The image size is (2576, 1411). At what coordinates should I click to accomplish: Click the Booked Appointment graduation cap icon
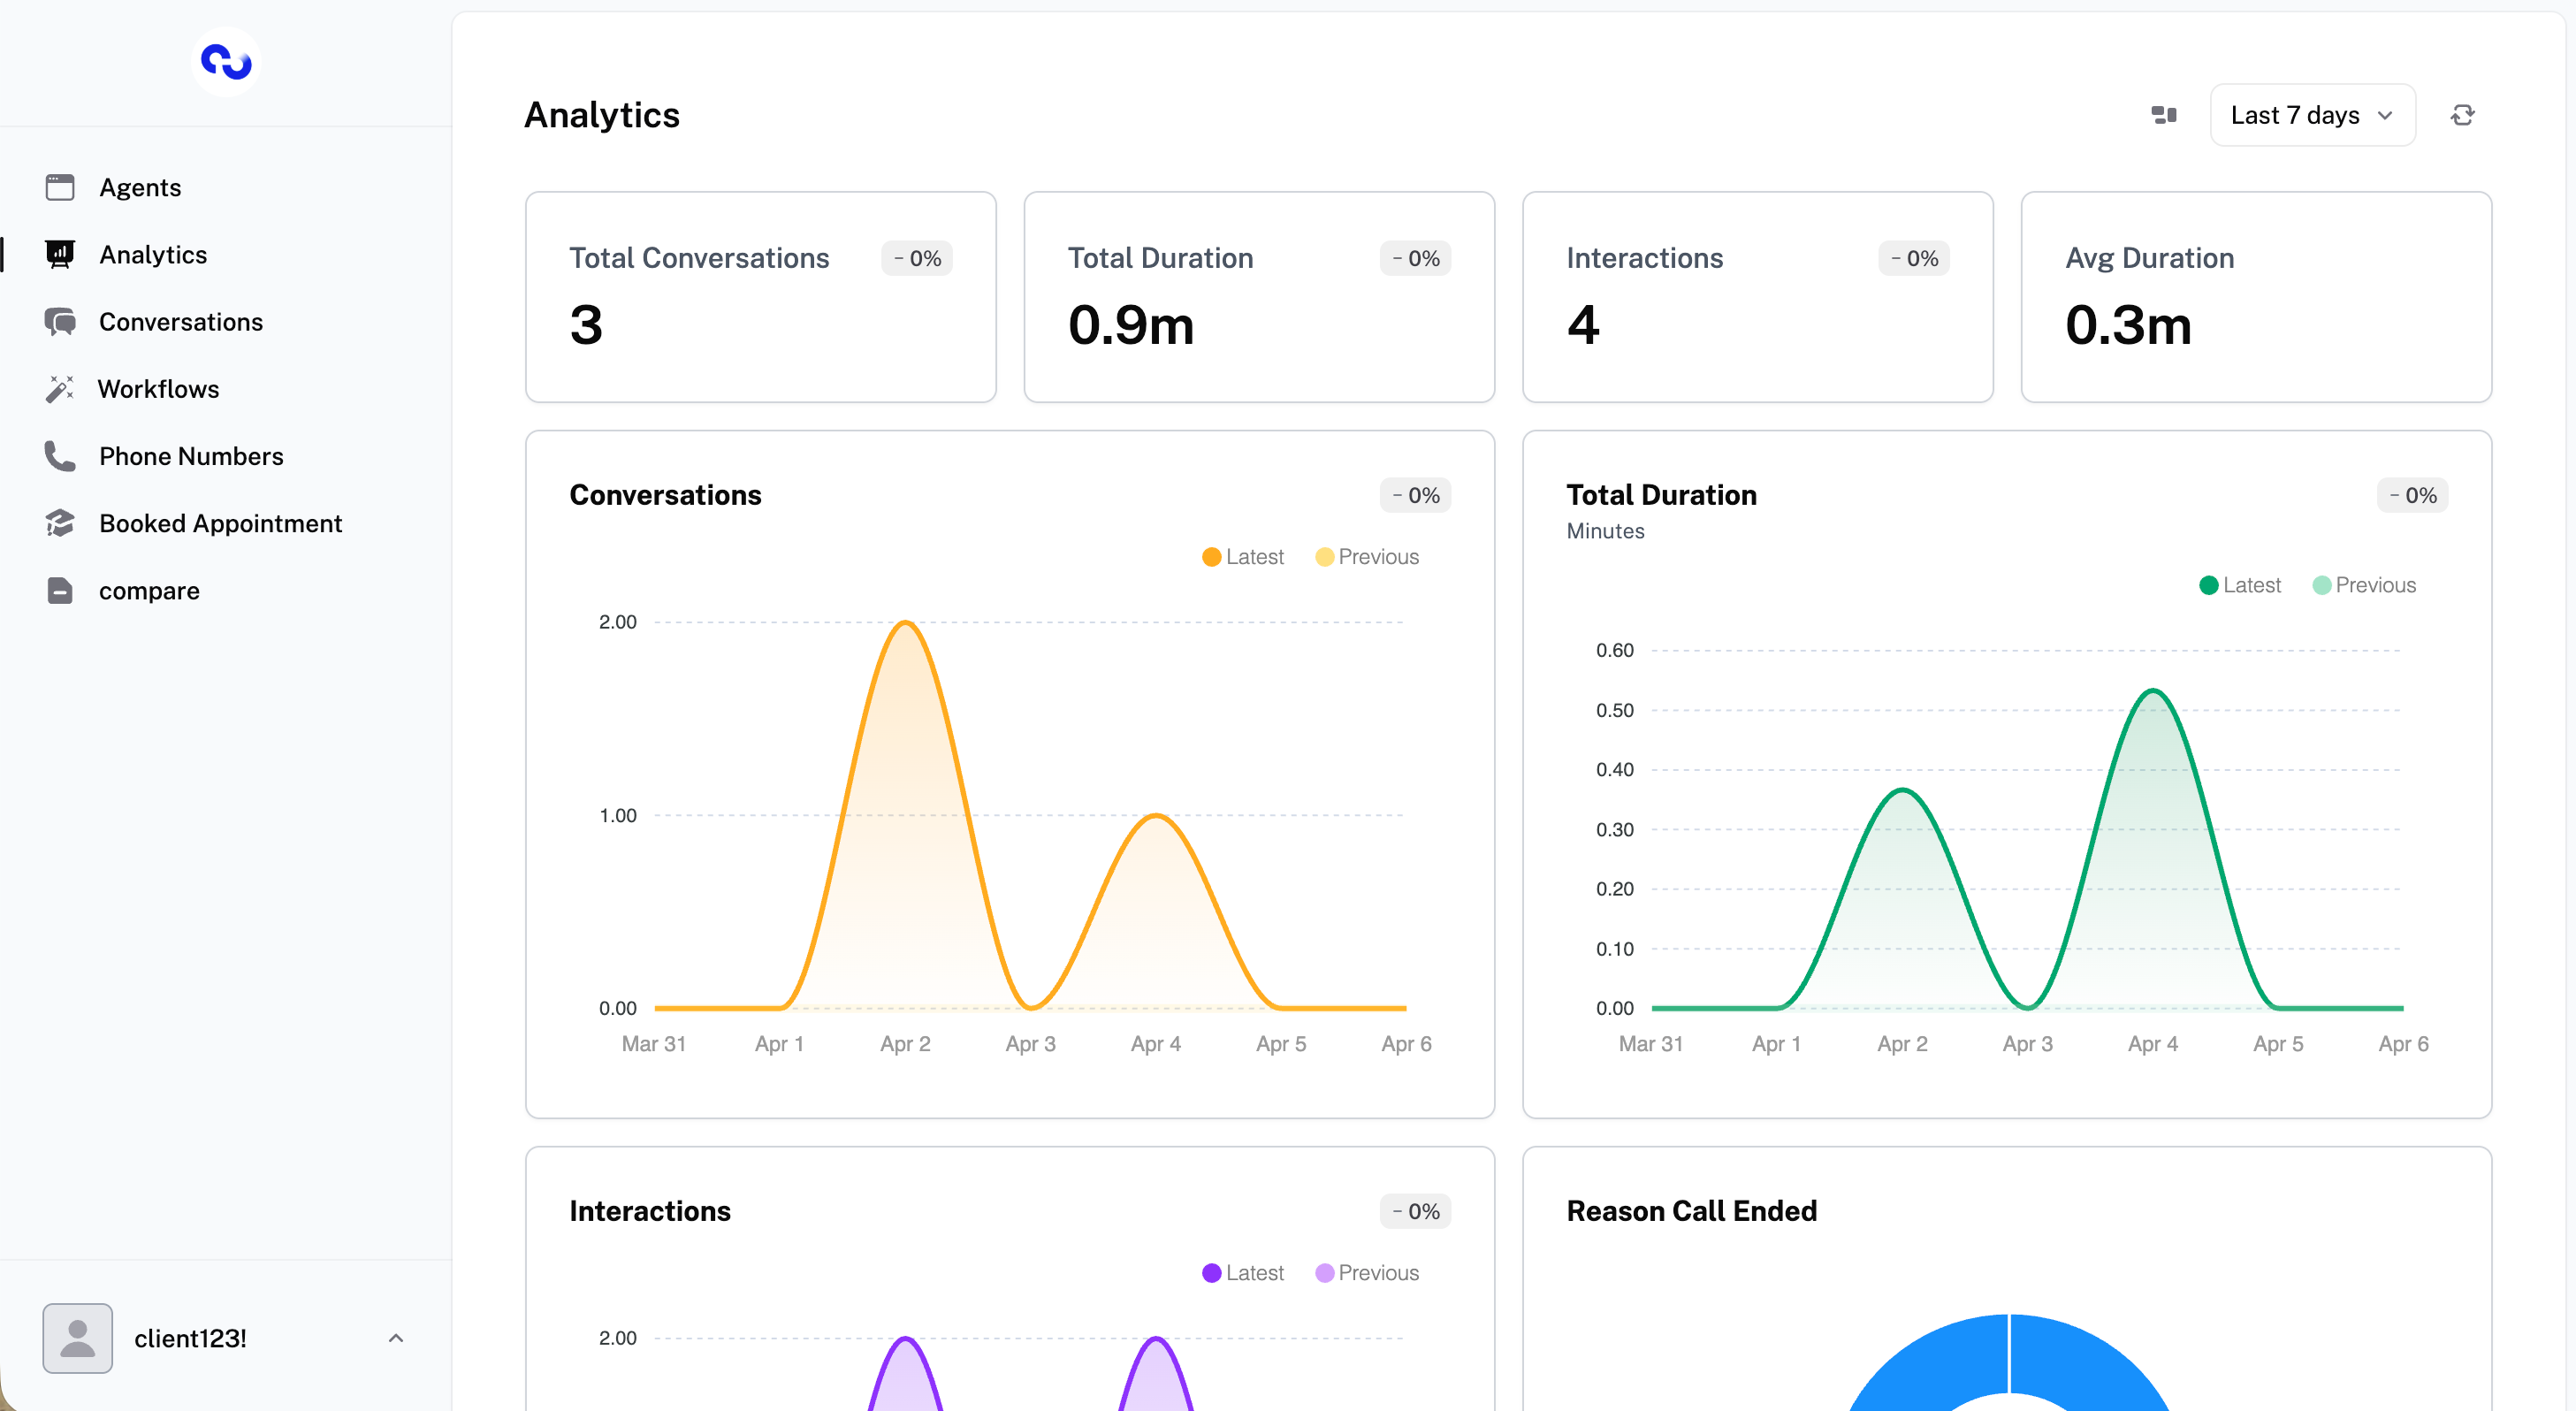pos(60,523)
